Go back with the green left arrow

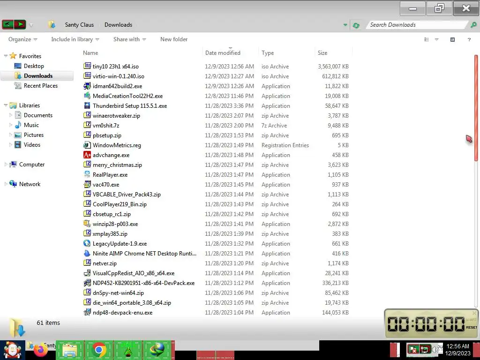[x=7, y=24]
